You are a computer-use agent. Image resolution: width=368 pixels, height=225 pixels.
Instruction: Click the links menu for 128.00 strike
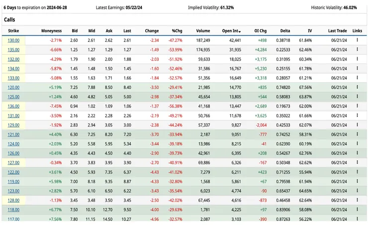357,200
